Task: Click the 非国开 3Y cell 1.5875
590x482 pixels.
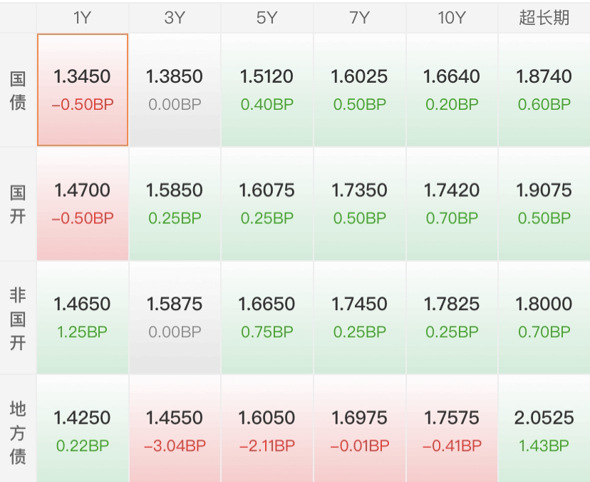Action: (175, 317)
